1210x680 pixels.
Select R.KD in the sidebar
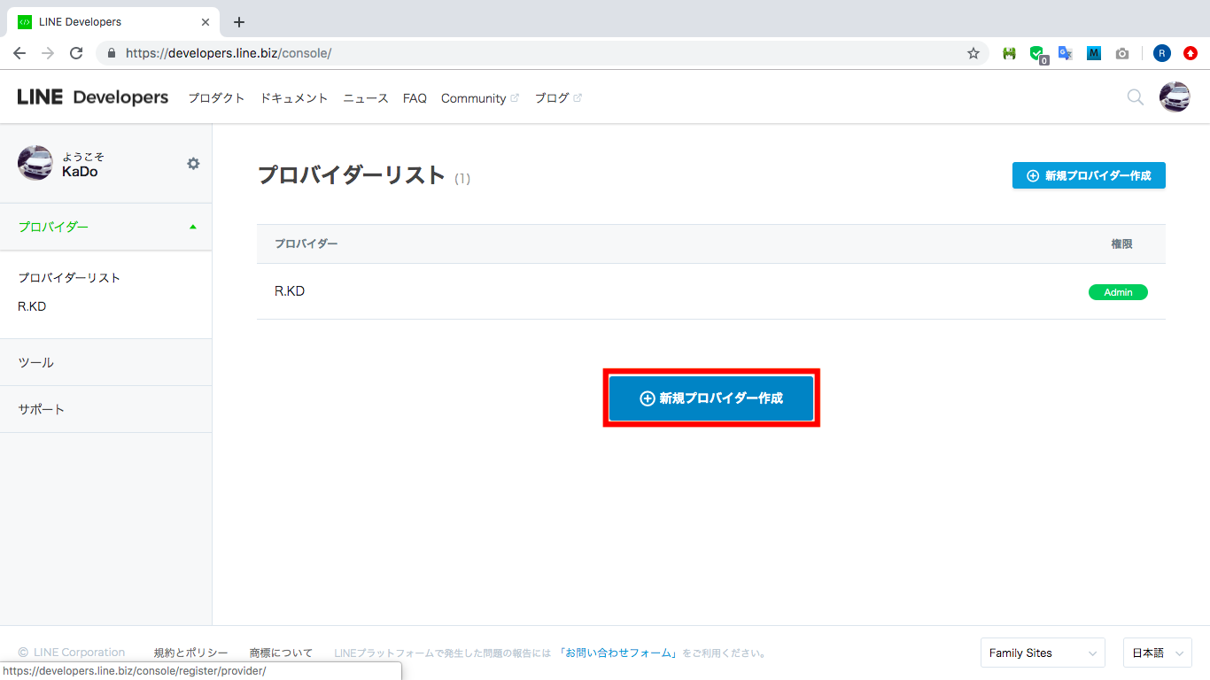coord(32,306)
